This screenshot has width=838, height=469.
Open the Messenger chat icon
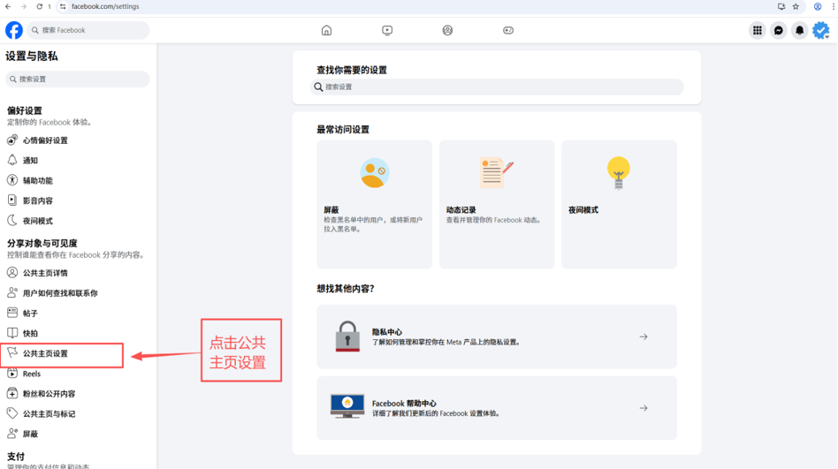779,30
